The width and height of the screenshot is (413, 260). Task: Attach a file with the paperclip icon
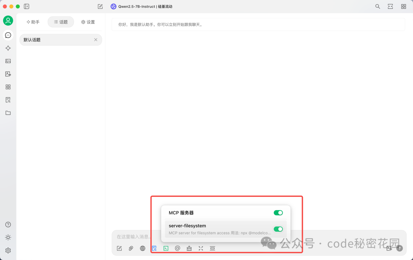[x=131, y=248]
